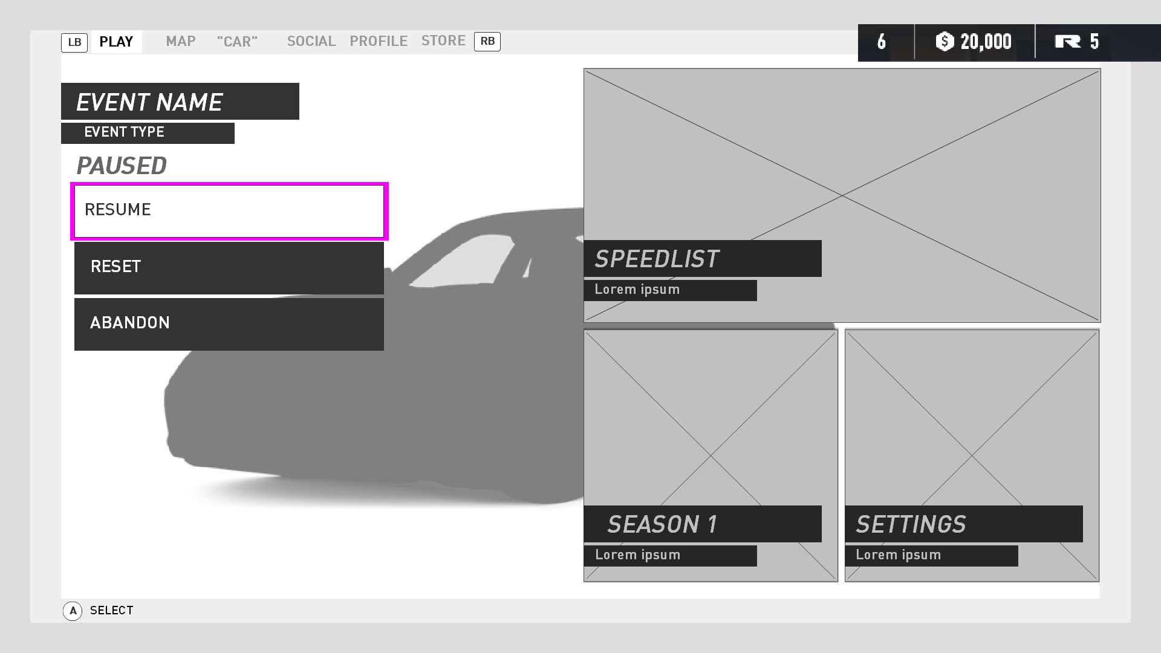Switch to the MAP tab
Image resolution: width=1161 pixels, height=653 pixels.
[180, 41]
